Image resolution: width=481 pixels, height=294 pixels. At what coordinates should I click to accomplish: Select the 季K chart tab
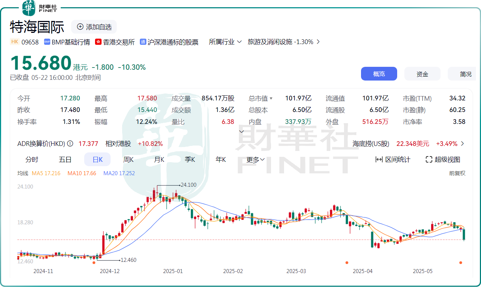click(x=190, y=159)
